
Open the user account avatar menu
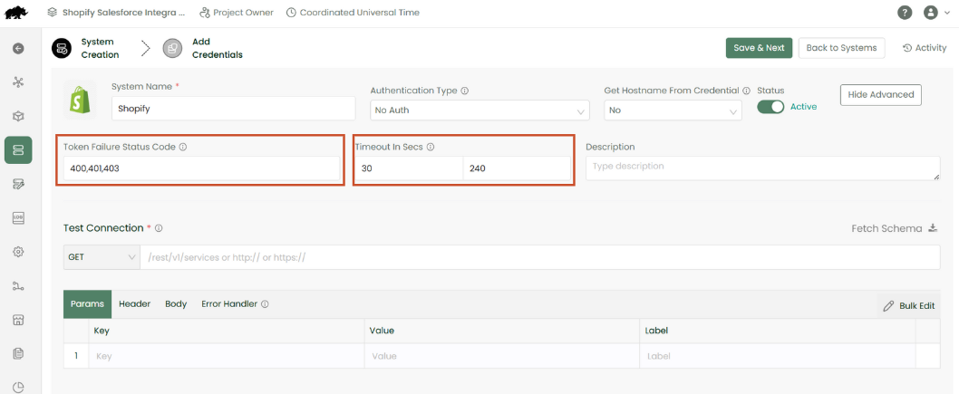(930, 12)
